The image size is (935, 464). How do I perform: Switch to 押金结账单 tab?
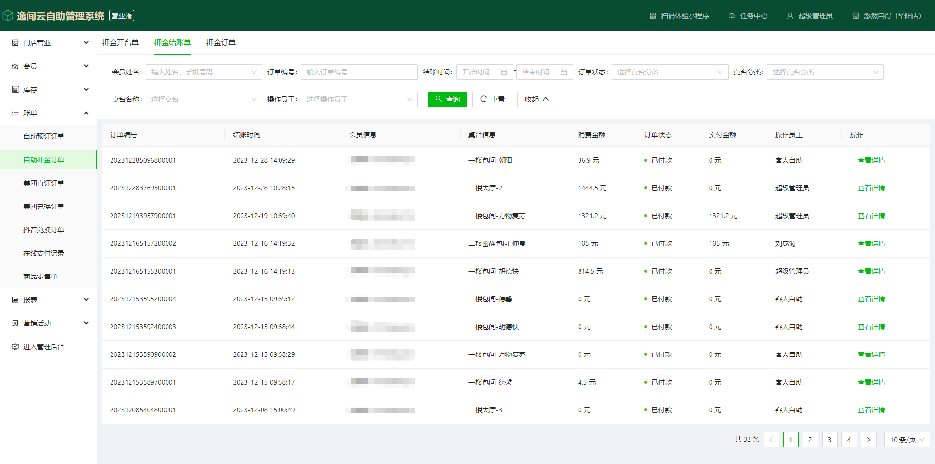coord(172,43)
